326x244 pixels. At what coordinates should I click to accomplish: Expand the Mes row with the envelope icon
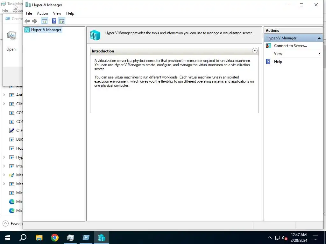tap(4, 175)
